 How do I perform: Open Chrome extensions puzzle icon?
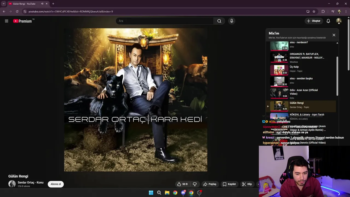pyautogui.click(x=323, y=11)
